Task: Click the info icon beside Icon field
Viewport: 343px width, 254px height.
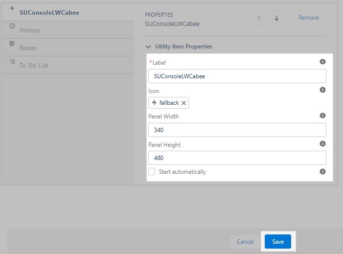Action: 322,90
